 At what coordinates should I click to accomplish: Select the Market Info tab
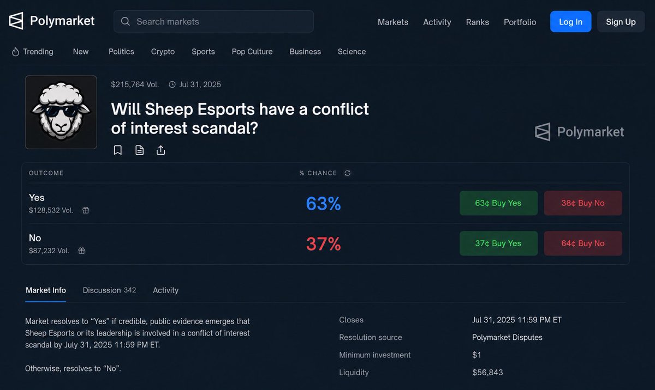[46, 290]
